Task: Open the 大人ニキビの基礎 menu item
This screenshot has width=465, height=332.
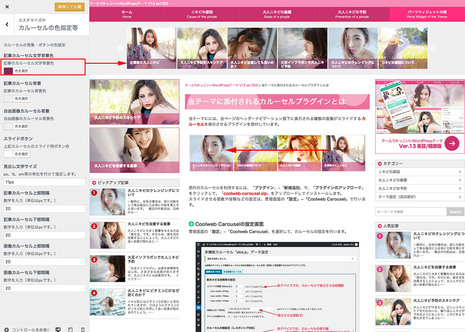Action: click(x=277, y=14)
